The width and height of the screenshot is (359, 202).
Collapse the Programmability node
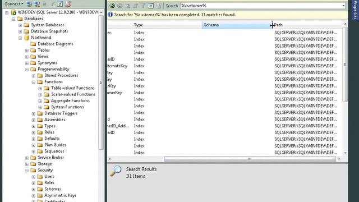pos(27,70)
